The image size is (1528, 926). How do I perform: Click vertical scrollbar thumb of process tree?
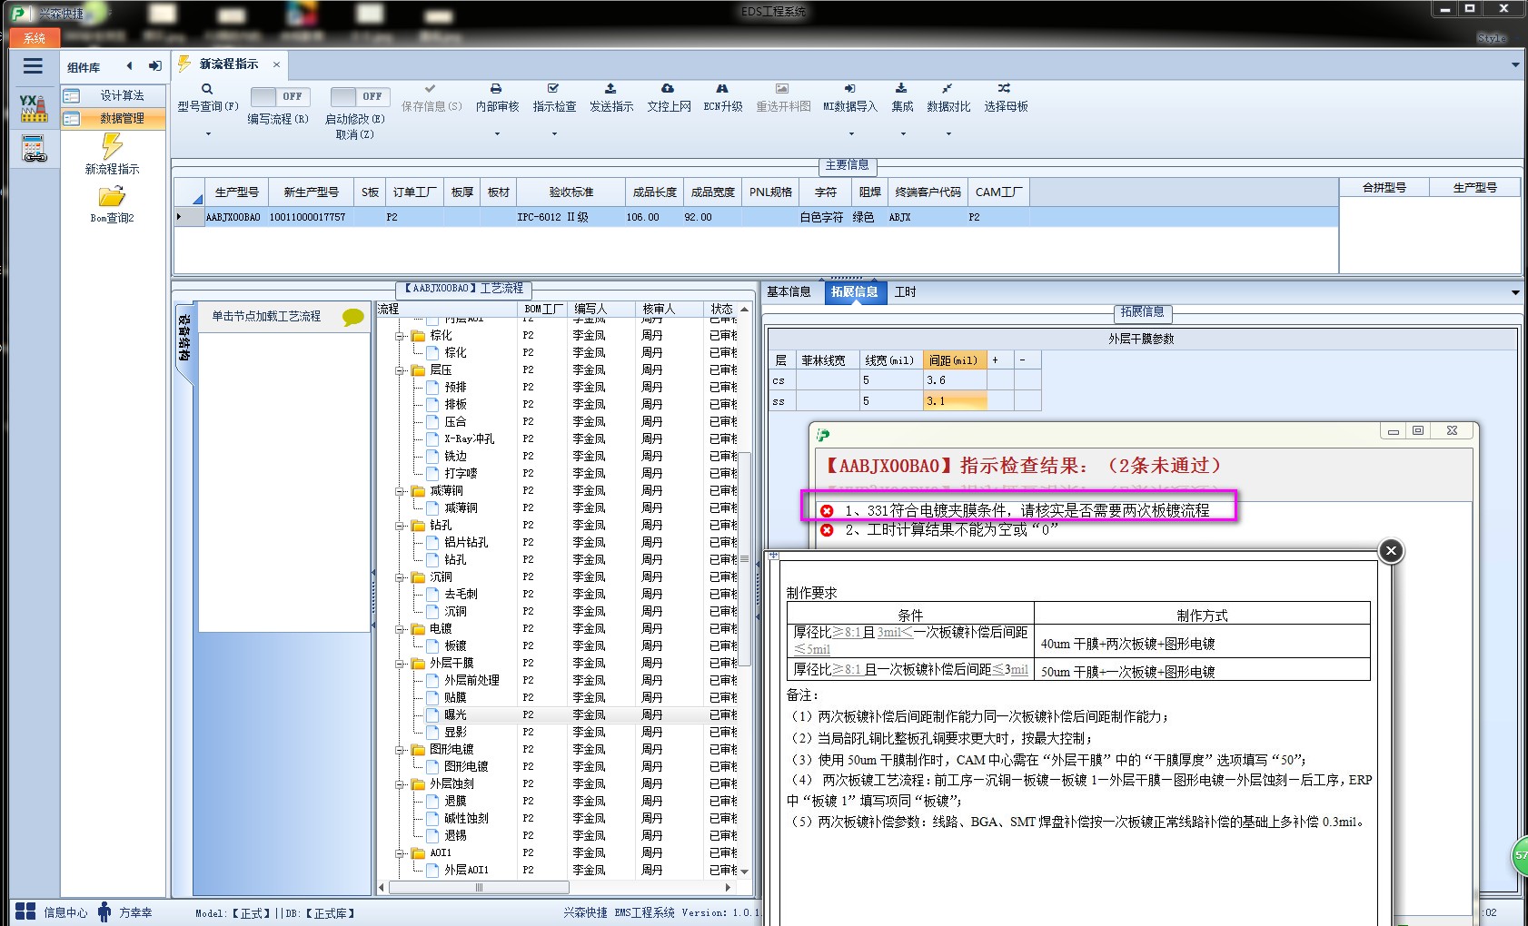(x=744, y=558)
